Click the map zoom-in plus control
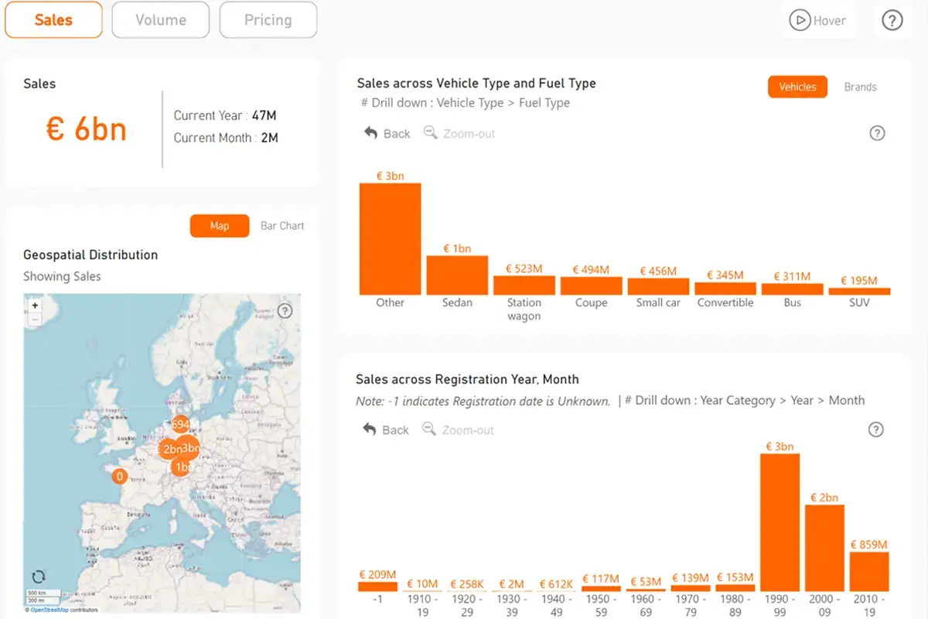 click(x=36, y=306)
